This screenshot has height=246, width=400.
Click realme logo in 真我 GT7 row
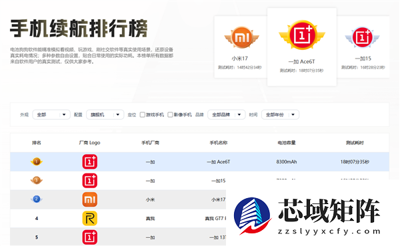tap(90, 218)
